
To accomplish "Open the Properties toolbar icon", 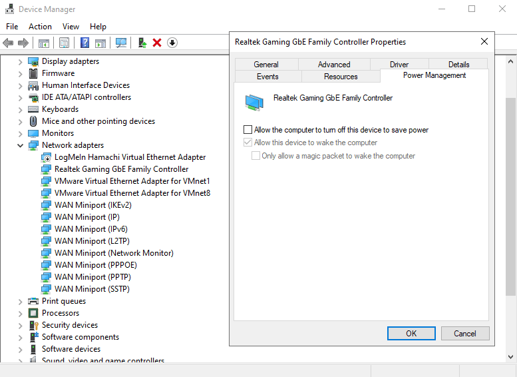I will point(65,43).
